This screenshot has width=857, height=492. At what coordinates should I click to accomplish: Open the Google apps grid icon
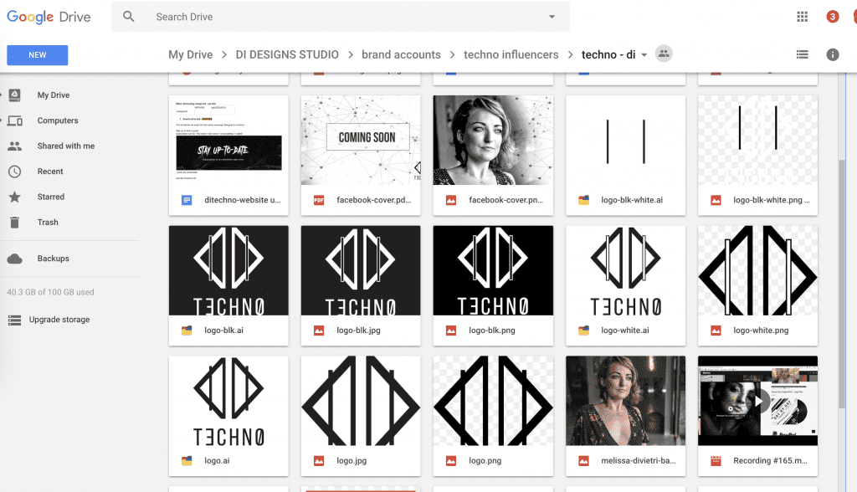click(803, 17)
